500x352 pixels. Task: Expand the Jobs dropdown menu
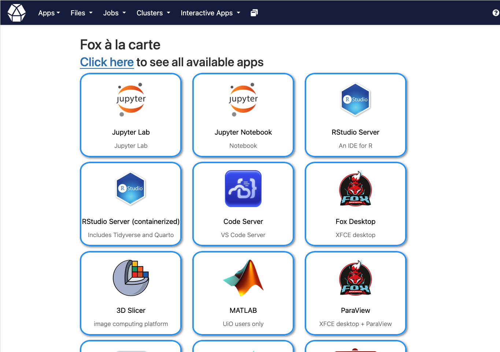click(x=115, y=13)
